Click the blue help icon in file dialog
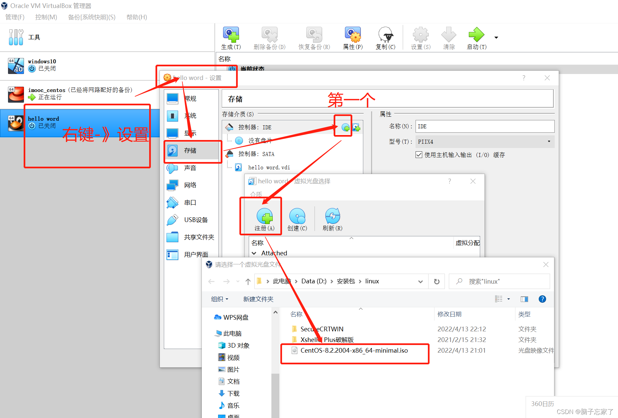Image resolution: width=618 pixels, height=418 pixels. (542, 299)
